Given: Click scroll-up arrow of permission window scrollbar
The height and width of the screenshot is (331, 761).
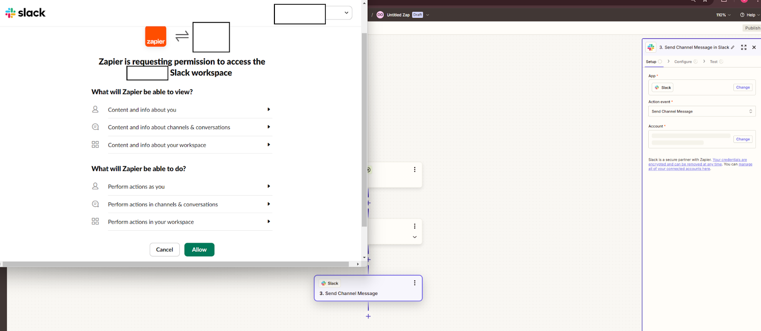Looking at the screenshot, I should pos(364,3).
